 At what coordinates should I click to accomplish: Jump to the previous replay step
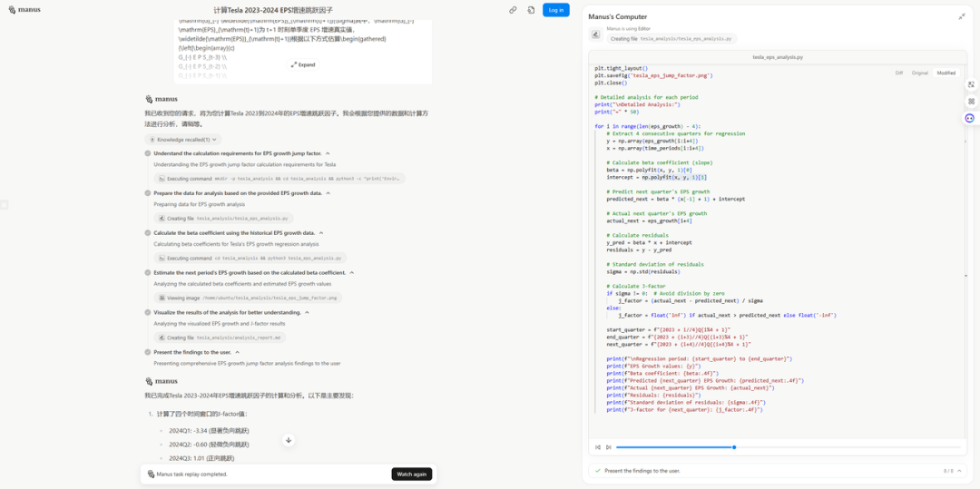coord(597,447)
